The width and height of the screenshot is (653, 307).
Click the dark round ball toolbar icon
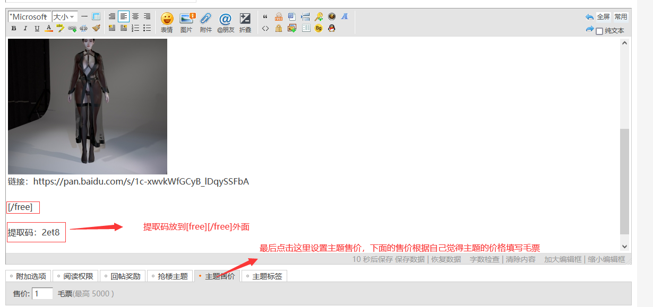332,16
